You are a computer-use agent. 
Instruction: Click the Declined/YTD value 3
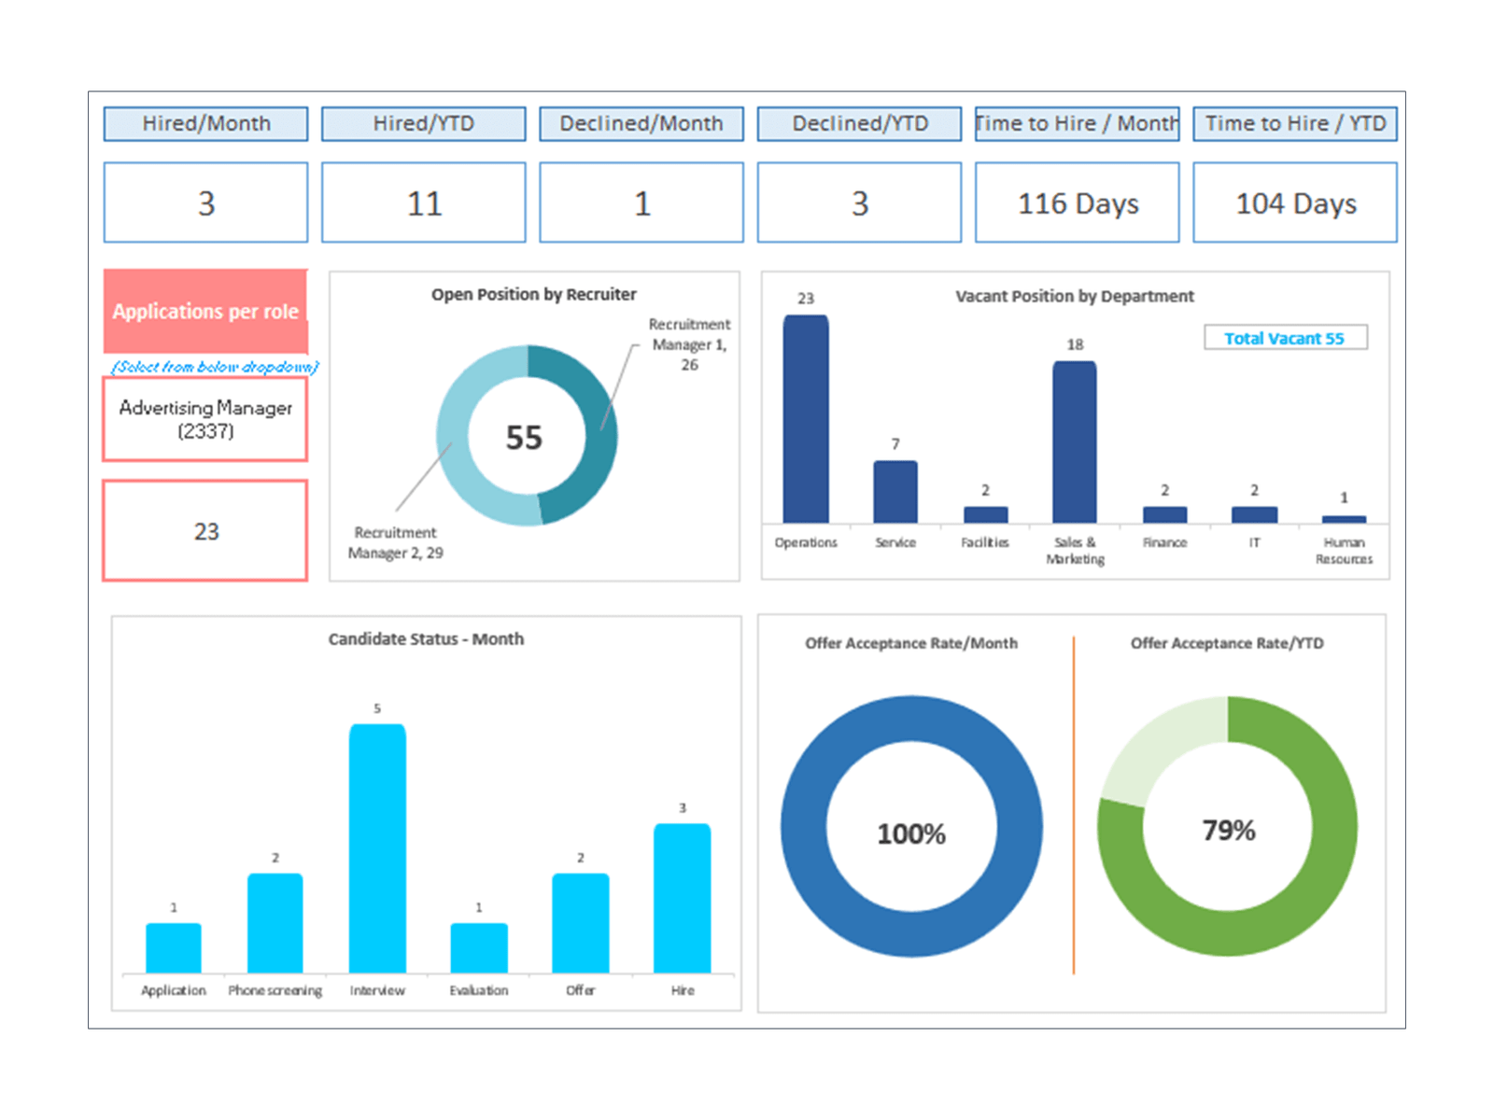click(859, 202)
